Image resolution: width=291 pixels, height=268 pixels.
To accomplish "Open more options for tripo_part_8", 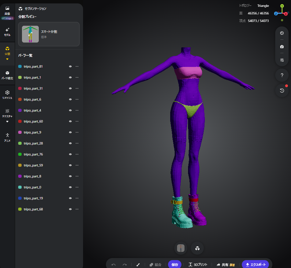I will tap(77, 176).
